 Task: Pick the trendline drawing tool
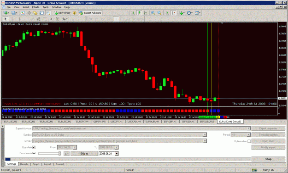pyautogui.click(x=32, y=19)
